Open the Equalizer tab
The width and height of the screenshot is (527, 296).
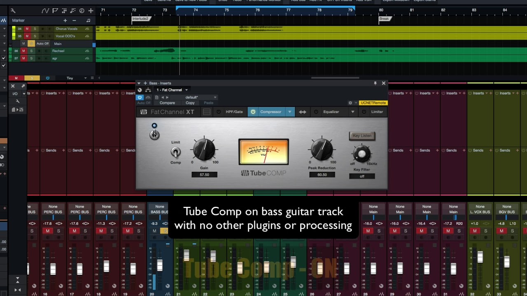click(331, 112)
